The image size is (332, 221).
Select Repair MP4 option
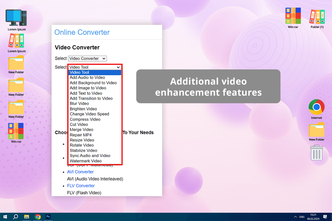click(95, 135)
